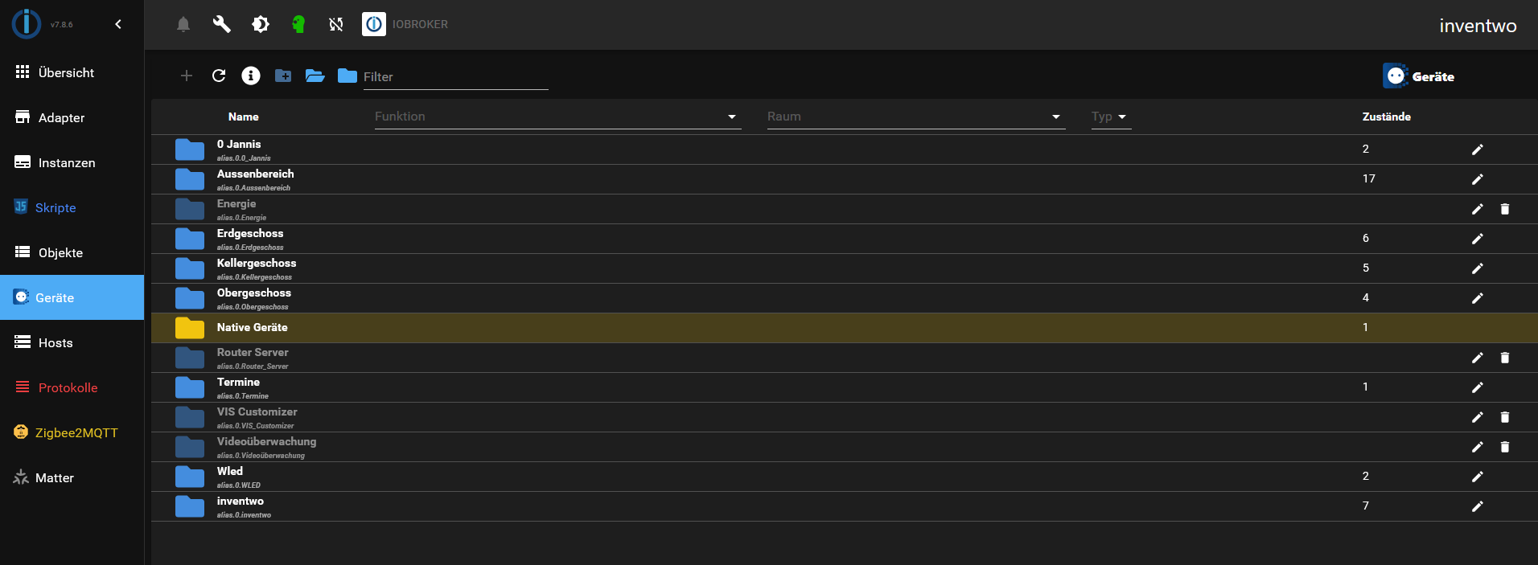Collapse the sidebar with the chevron
Image resolution: width=1538 pixels, height=565 pixels.
pyautogui.click(x=118, y=24)
